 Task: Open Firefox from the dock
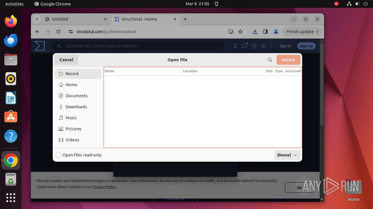11,21
